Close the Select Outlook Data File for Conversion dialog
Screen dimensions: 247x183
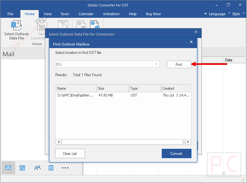(196, 32)
